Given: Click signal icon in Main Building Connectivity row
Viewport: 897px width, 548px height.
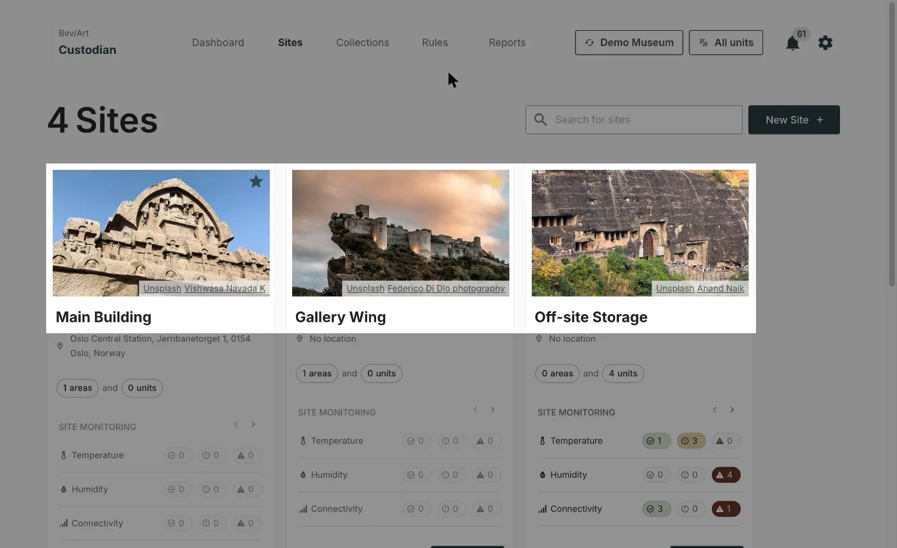Looking at the screenshot, I should pyautogui.click(x=63, y=524).
